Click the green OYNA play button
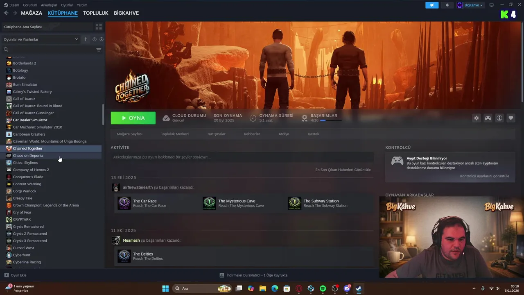Screen dimensions: 524x295 133,118
